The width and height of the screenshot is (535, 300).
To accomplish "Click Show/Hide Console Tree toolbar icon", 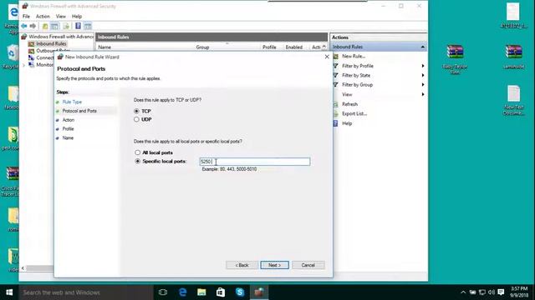I will tap(54, 26).
